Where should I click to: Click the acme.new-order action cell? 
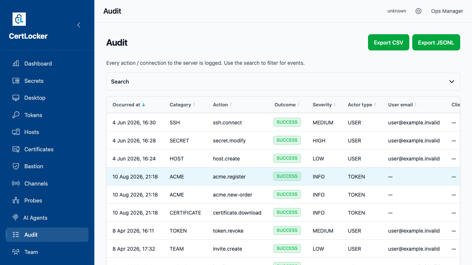pos(233,195)
